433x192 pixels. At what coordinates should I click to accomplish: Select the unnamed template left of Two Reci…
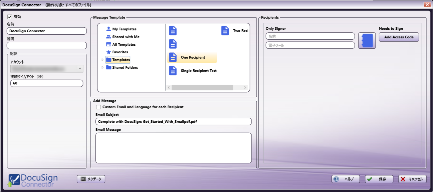coord(173,31)
